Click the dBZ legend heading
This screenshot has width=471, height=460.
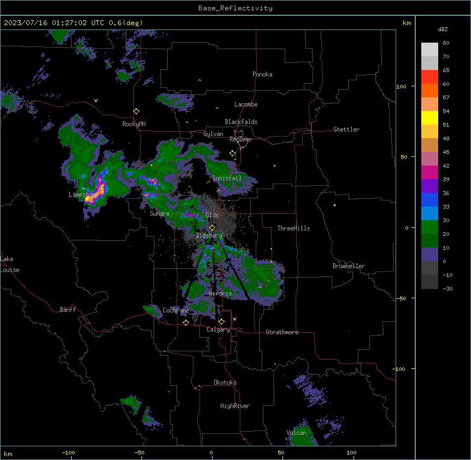tap(443, 29)
